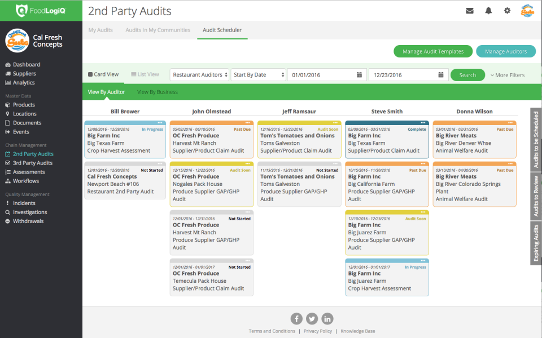Image resolution: width=542 pixels, height=338 pixels.
Task: Open FoodLogiQ's Twitter from the footer
Action: pos(312,318)
